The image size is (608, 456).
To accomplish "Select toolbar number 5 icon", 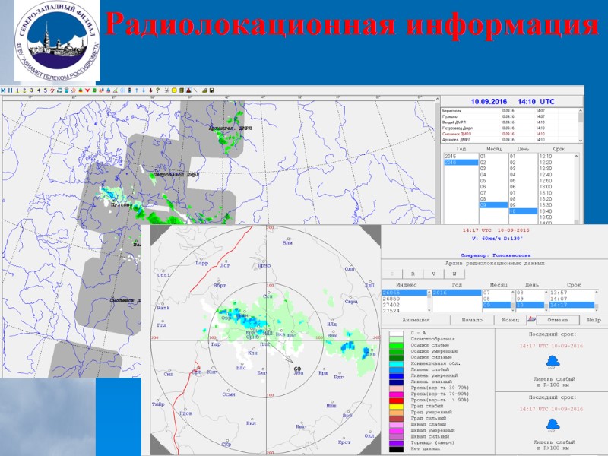I will [x=46, y=90].
